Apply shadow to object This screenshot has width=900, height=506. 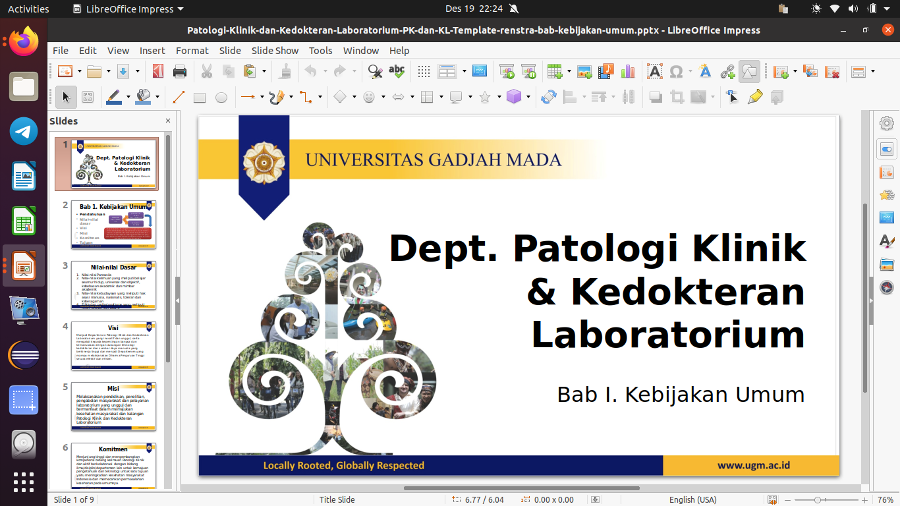click(656, 97)
